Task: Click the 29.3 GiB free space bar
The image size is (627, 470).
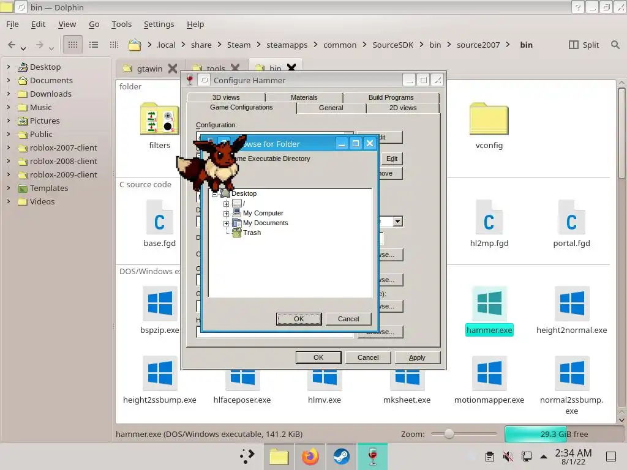Action: pos(563,434)
